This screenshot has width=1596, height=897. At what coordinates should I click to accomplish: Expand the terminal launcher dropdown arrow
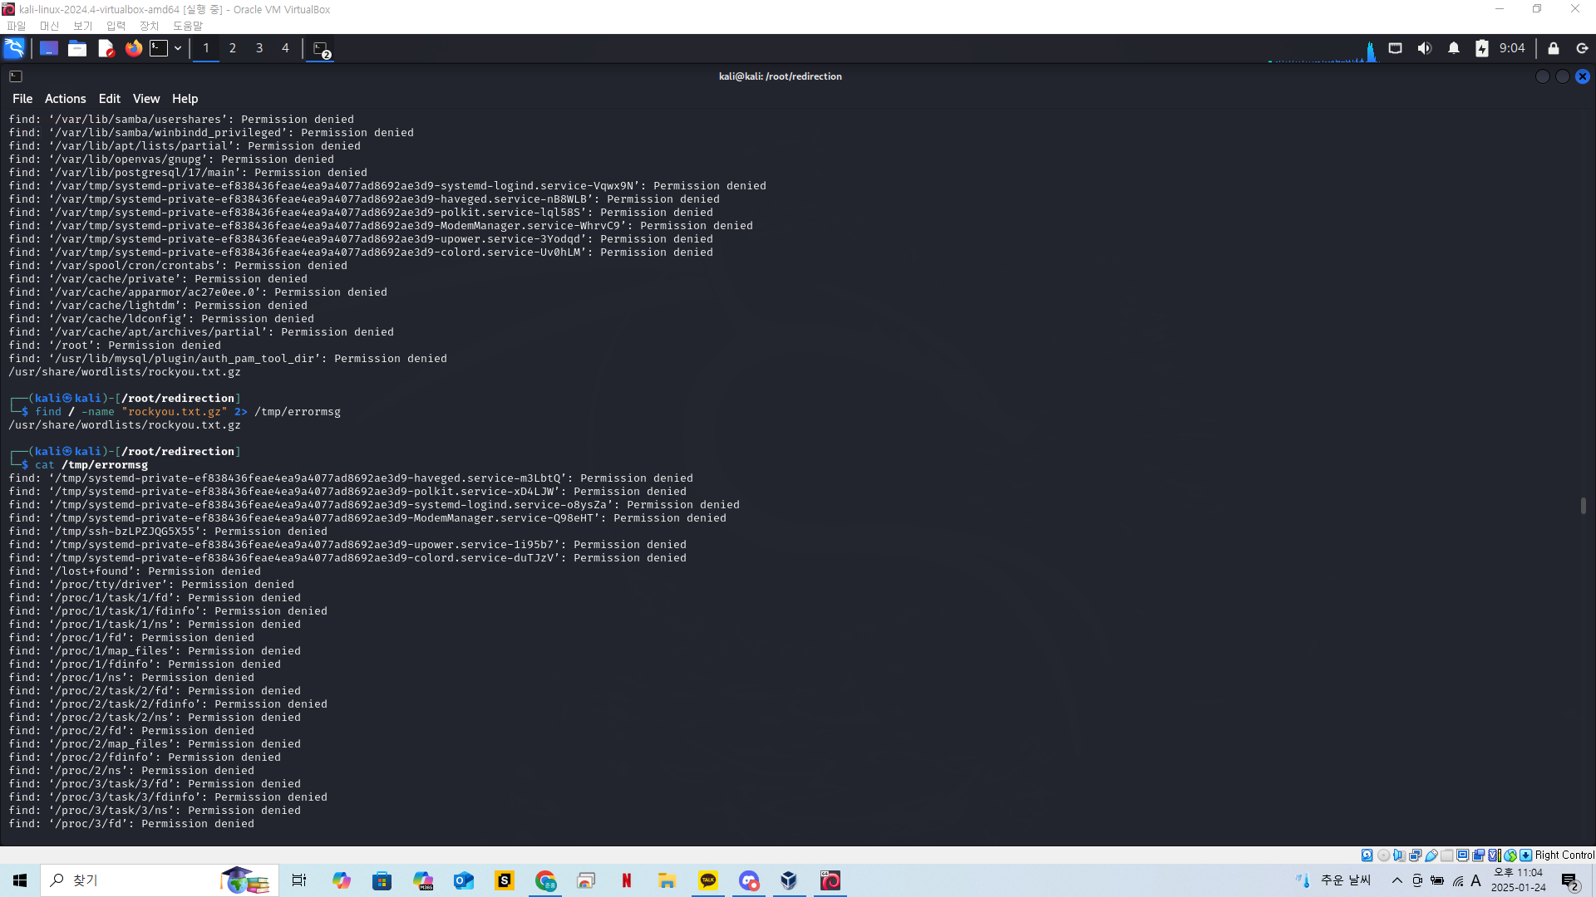(x=178, y=48)
